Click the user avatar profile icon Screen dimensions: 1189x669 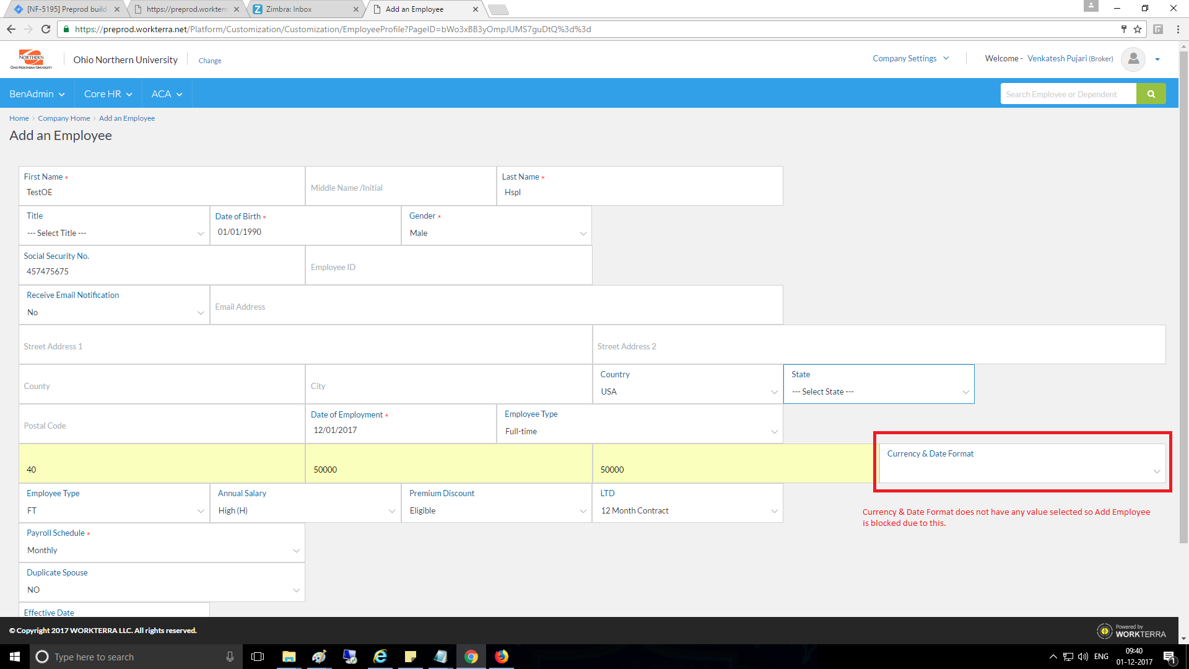pos(1133,59)
